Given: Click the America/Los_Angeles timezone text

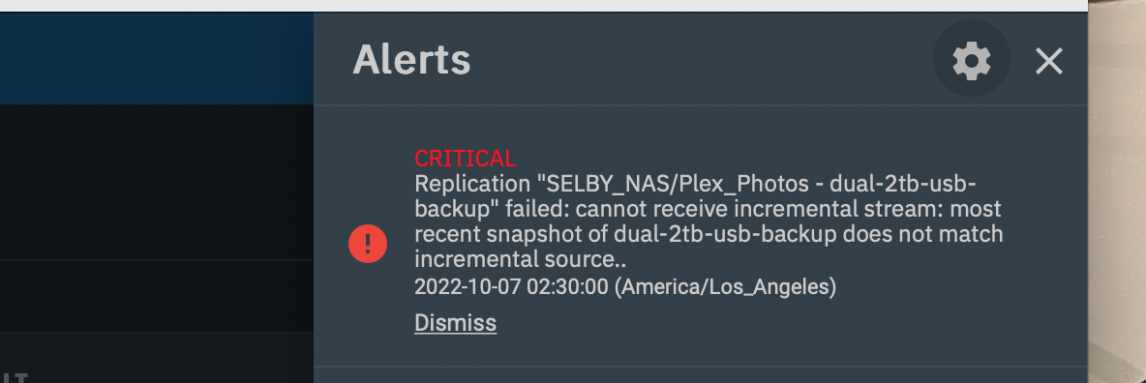Looking at the screenshot, I should (725, 286).
